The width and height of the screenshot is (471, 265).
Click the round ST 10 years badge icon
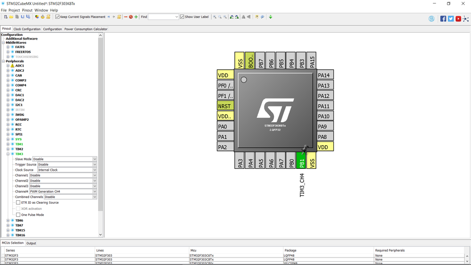coord(431,19)
